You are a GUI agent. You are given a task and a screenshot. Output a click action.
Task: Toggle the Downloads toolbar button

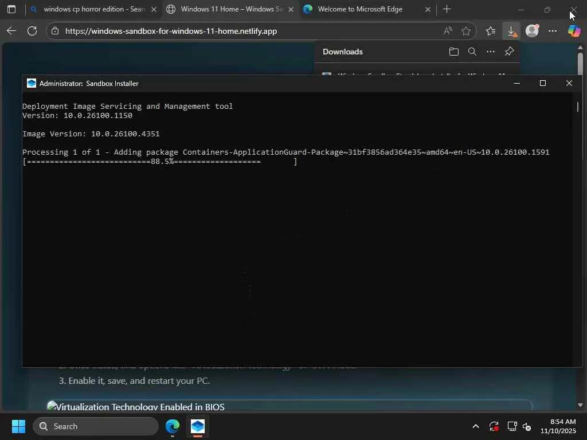[x=511, y=31]
